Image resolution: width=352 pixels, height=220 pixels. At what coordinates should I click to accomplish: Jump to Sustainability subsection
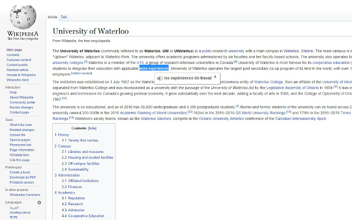78,169
